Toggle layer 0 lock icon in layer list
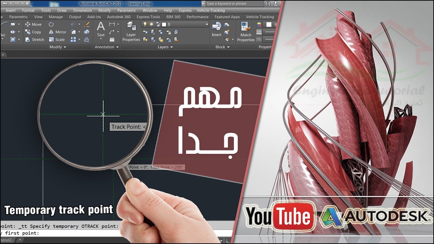This screenshot has height=244, width=434. point(158,25)
